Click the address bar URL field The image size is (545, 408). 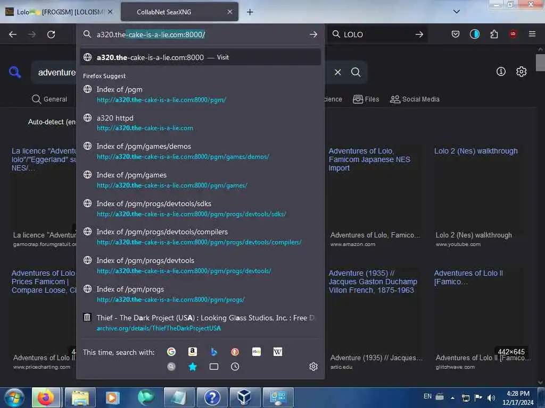200,35
